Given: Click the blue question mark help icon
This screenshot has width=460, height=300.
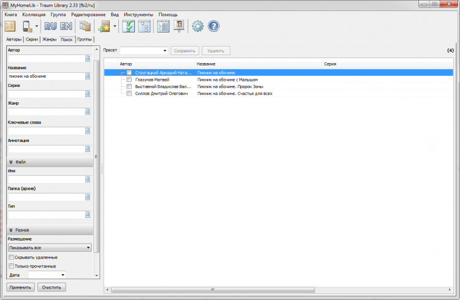Looking at the screenshot, I should [x=213, y=26].
